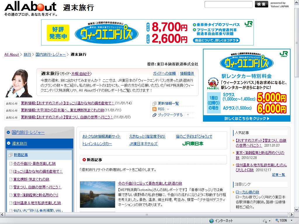
Task: Select the おトクな旅情報満載サイト tab link
Action: pos(101,136)
